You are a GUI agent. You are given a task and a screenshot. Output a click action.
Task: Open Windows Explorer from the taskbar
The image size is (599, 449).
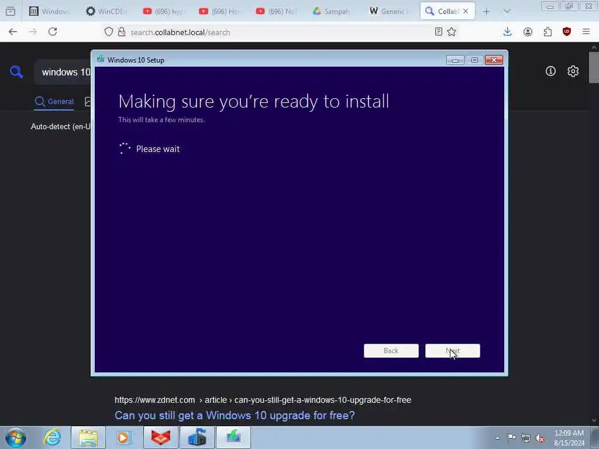(x=88, y=437)
